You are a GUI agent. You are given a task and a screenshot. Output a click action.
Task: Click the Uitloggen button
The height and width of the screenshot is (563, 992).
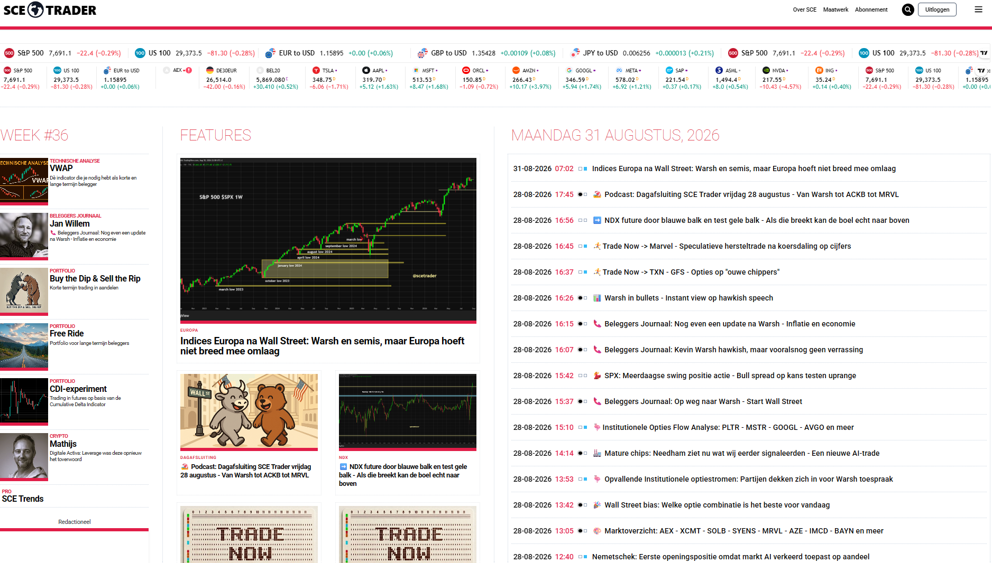click(937, 10)
